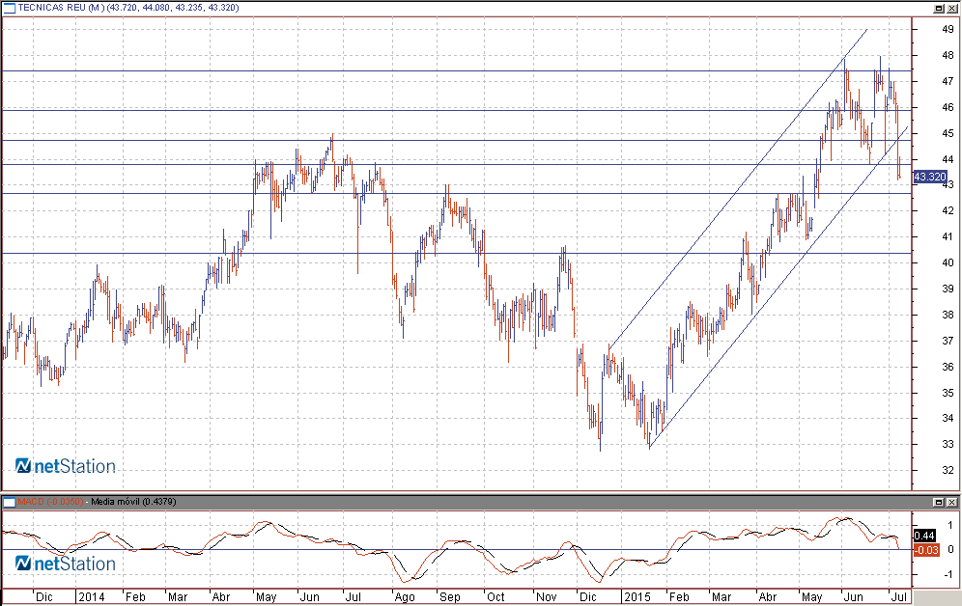
Task: Click the price chart window icon
Action: (9, 8)
